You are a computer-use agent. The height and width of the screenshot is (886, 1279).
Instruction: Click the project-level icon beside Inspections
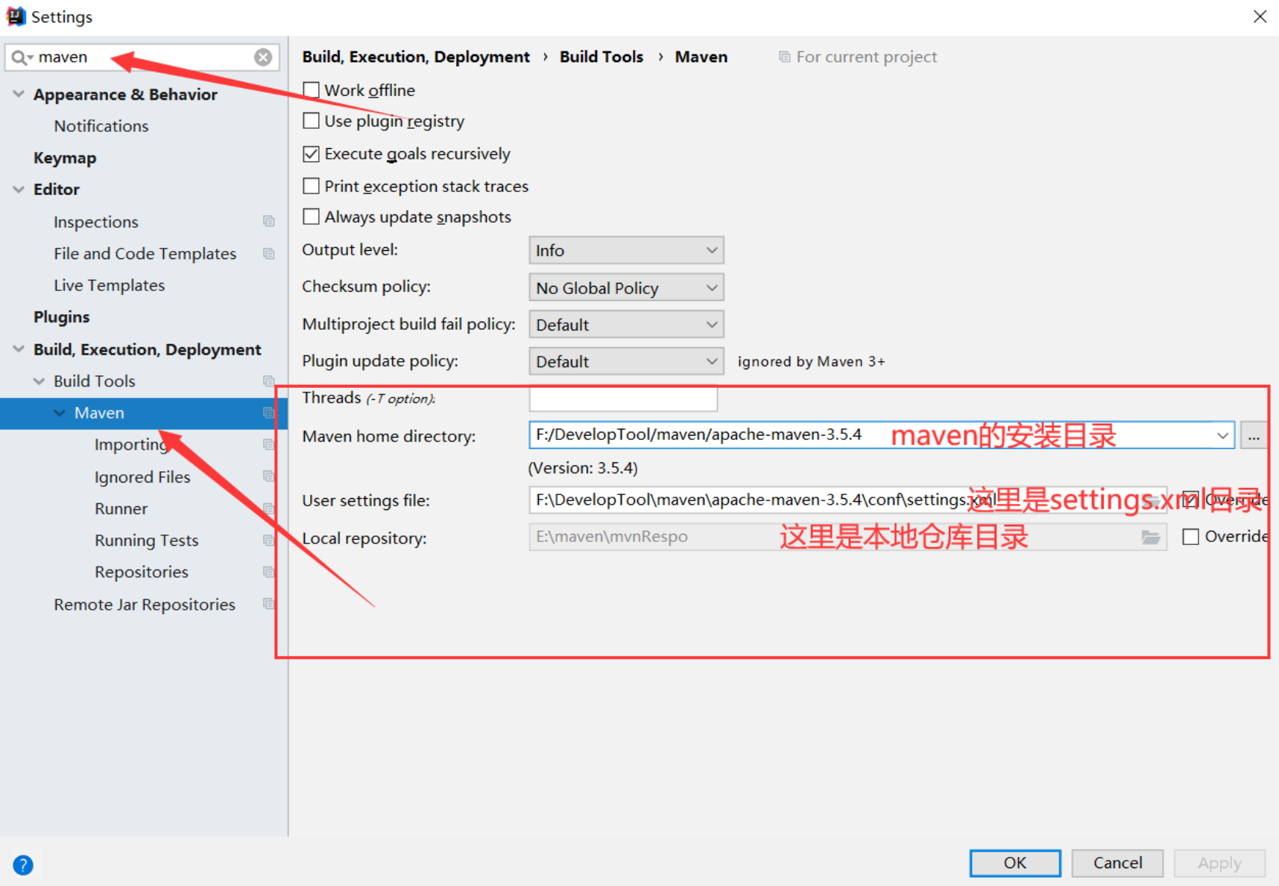point(269,221)
